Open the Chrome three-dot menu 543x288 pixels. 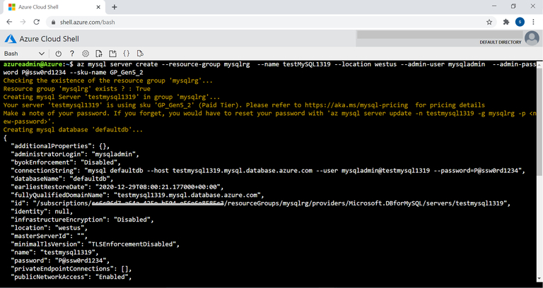[534, 22]
